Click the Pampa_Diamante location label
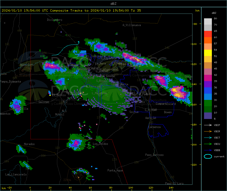This screenshot has width=227, height=191. (x=10, y=82)
